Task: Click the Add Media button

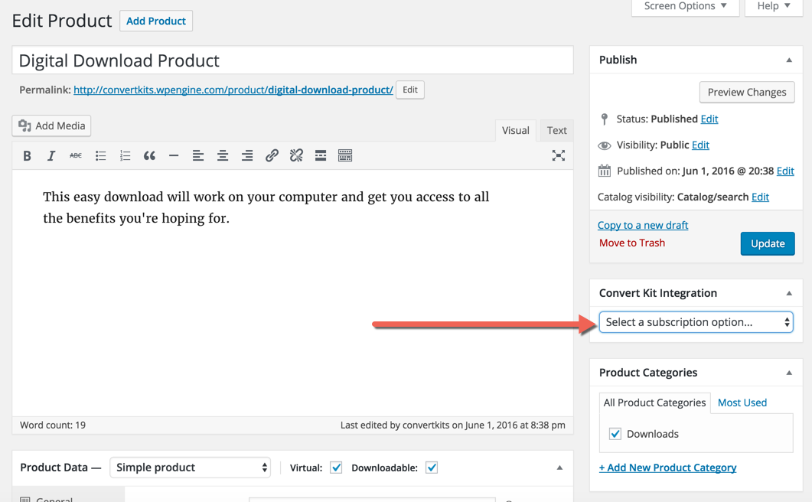Action: coord(52,125)
